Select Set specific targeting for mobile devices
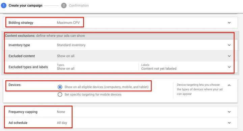This screenshot has height=131, width=243. 60,95
